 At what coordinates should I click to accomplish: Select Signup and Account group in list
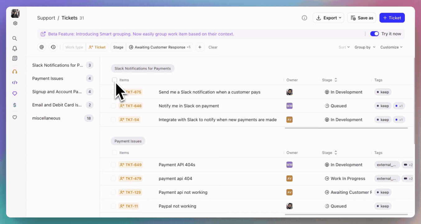coord(63,92)
